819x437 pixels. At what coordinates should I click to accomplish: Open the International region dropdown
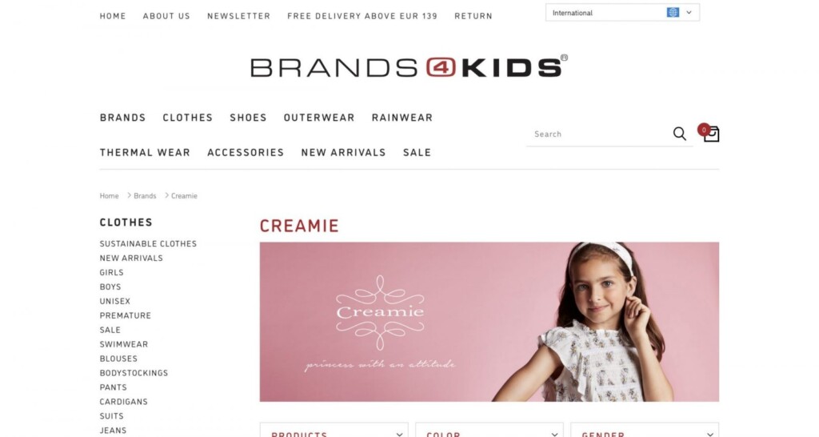[x=622, y=13]
